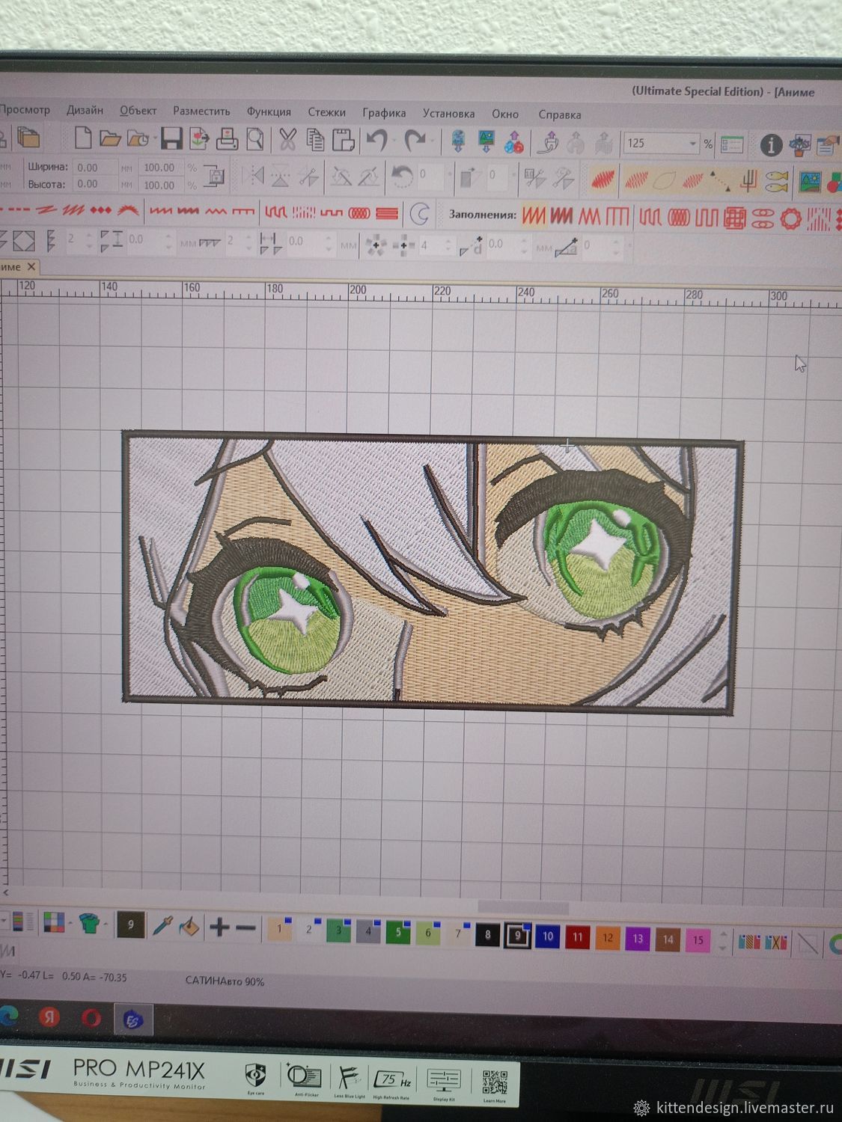
Task: Remove a color with the minus icon
Action: tap(245, 928)
